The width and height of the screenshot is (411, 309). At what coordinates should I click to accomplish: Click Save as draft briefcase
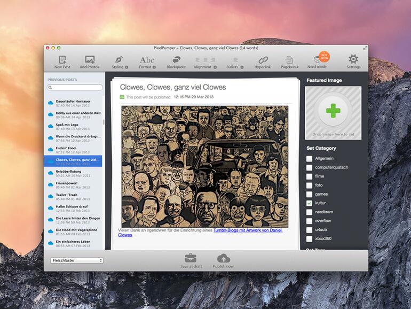(191, 260)
